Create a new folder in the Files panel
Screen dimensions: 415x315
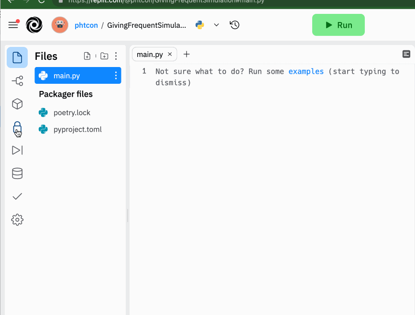104,56
